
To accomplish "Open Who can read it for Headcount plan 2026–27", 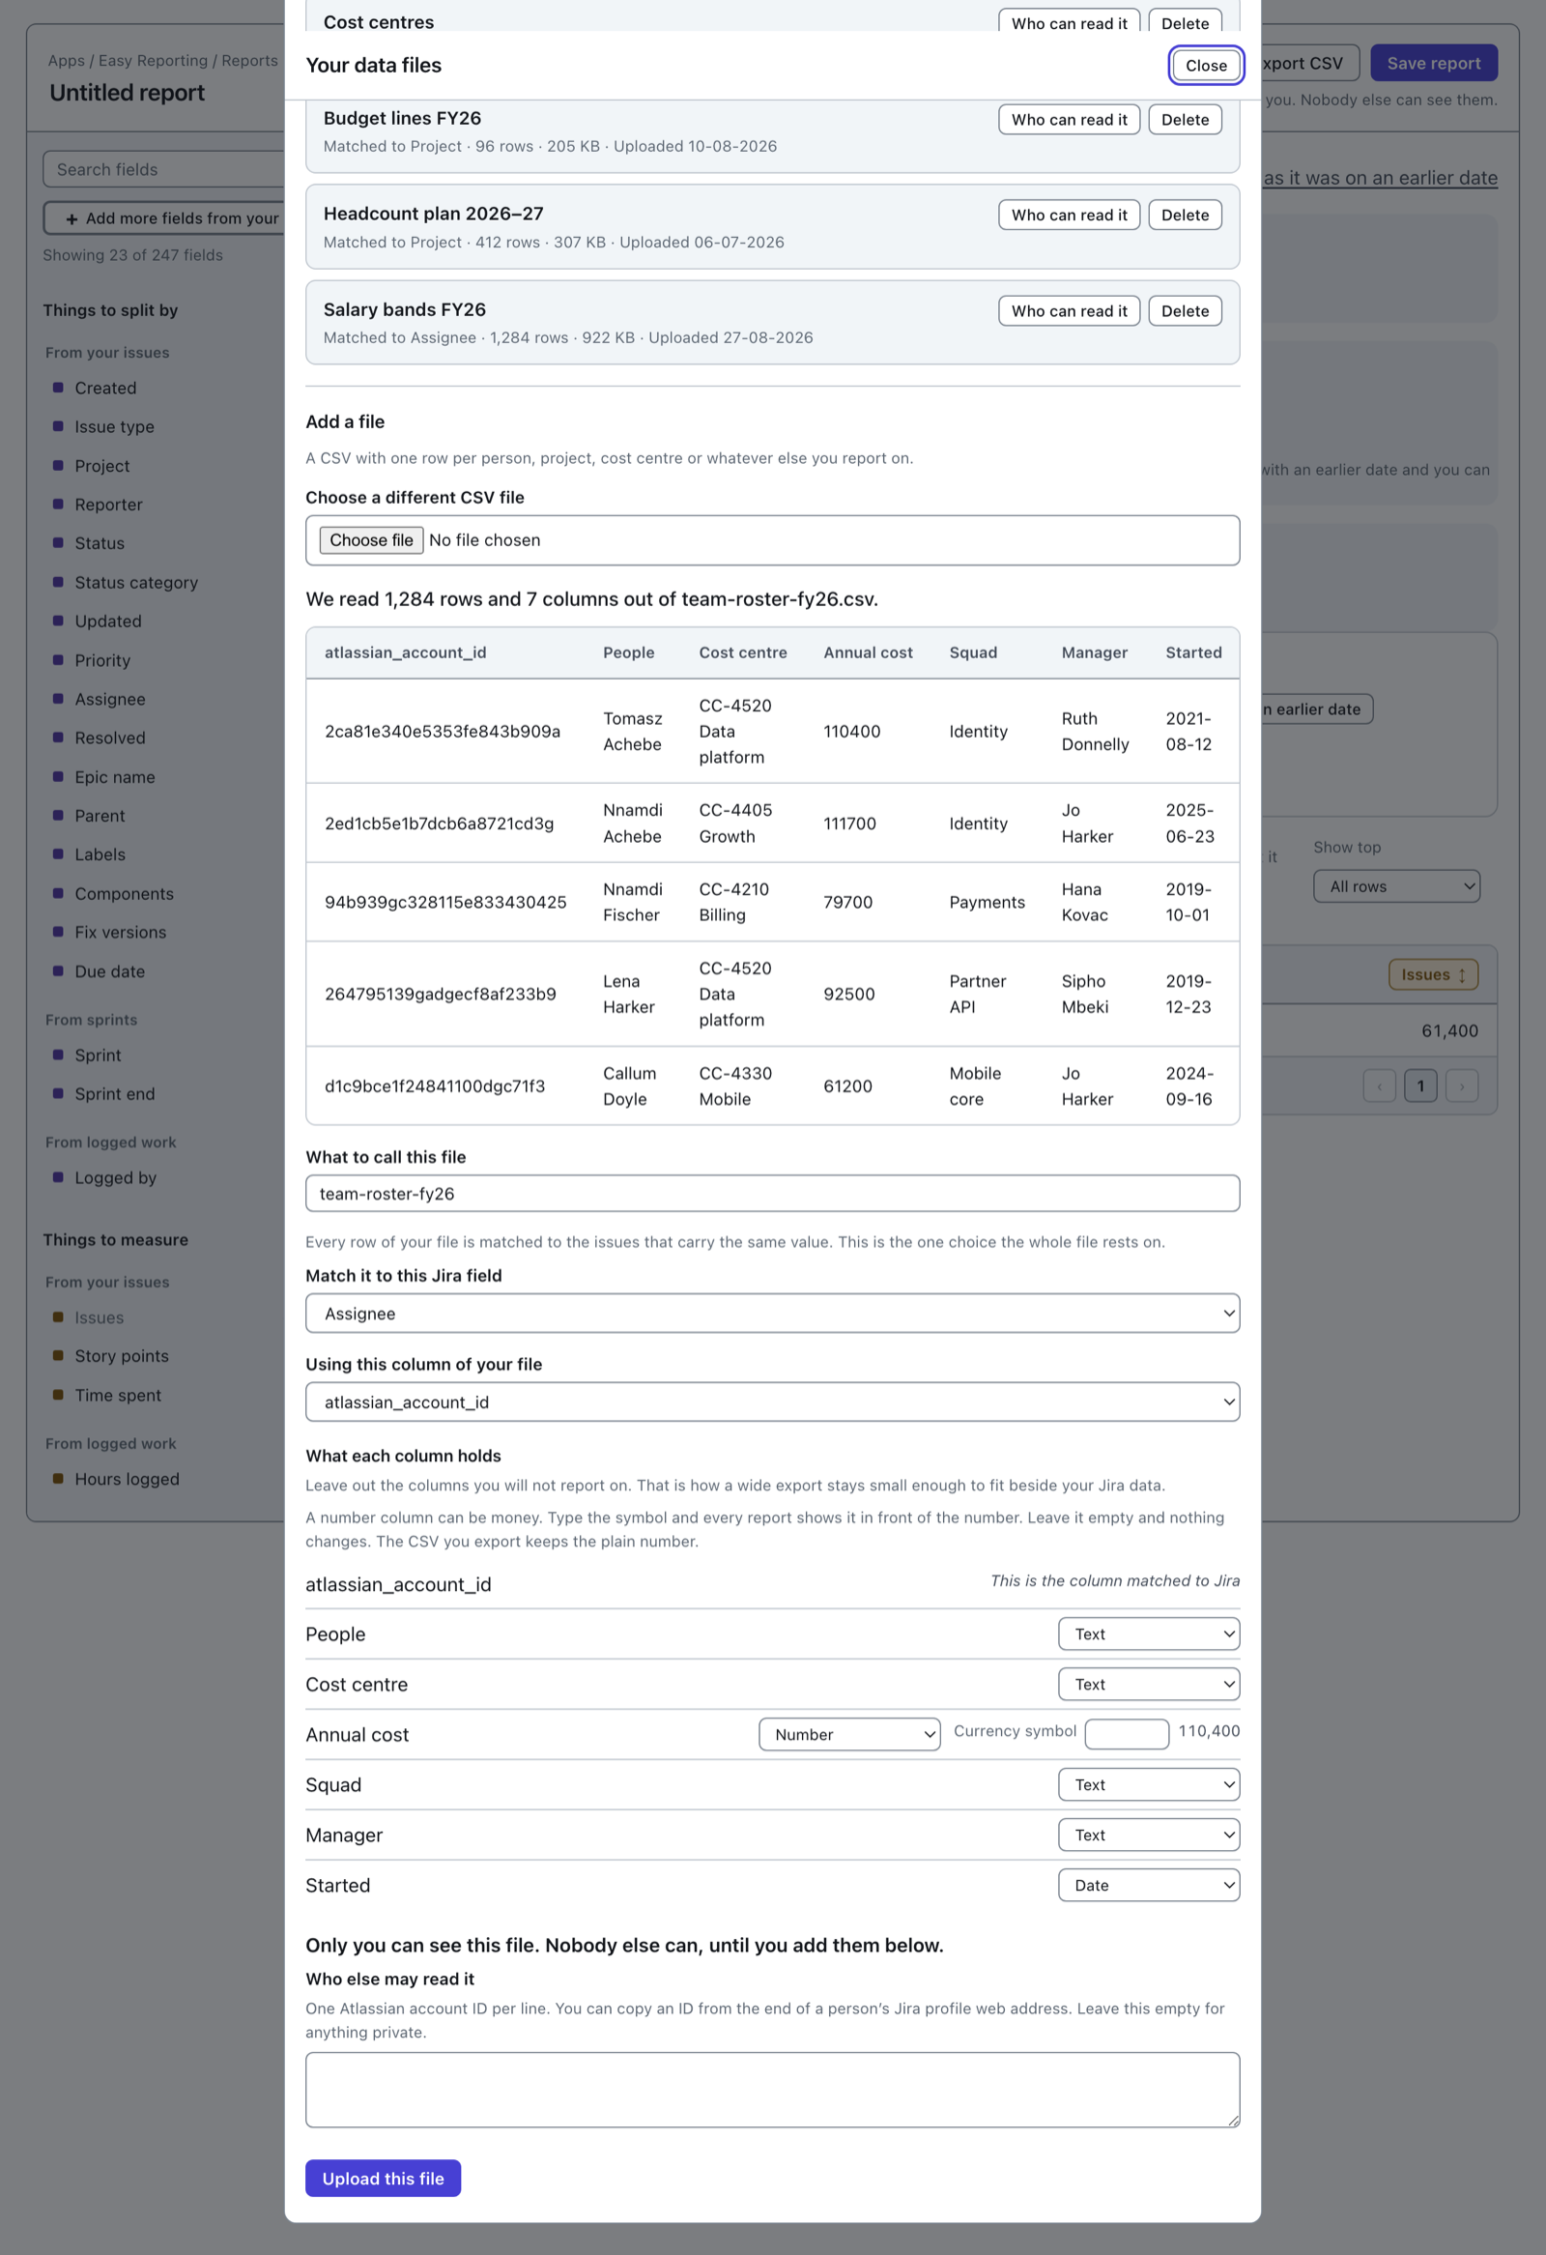I will click(1069, 215).
